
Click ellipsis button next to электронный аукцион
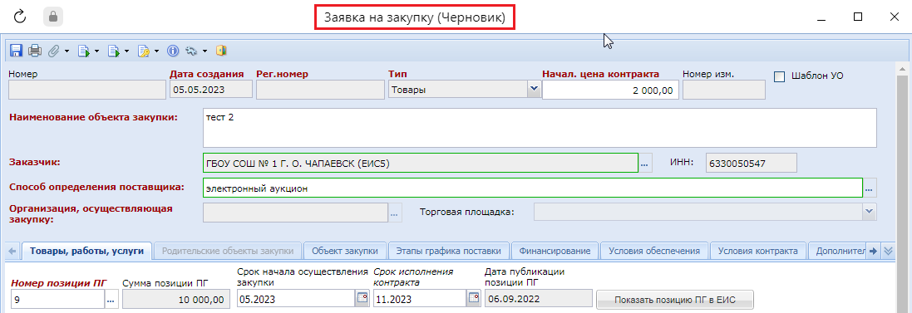[870, 188]
